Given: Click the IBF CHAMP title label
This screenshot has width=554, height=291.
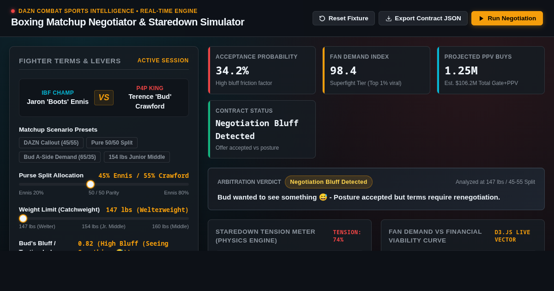Looking at the screenshot, I should (x=58, y=93).
